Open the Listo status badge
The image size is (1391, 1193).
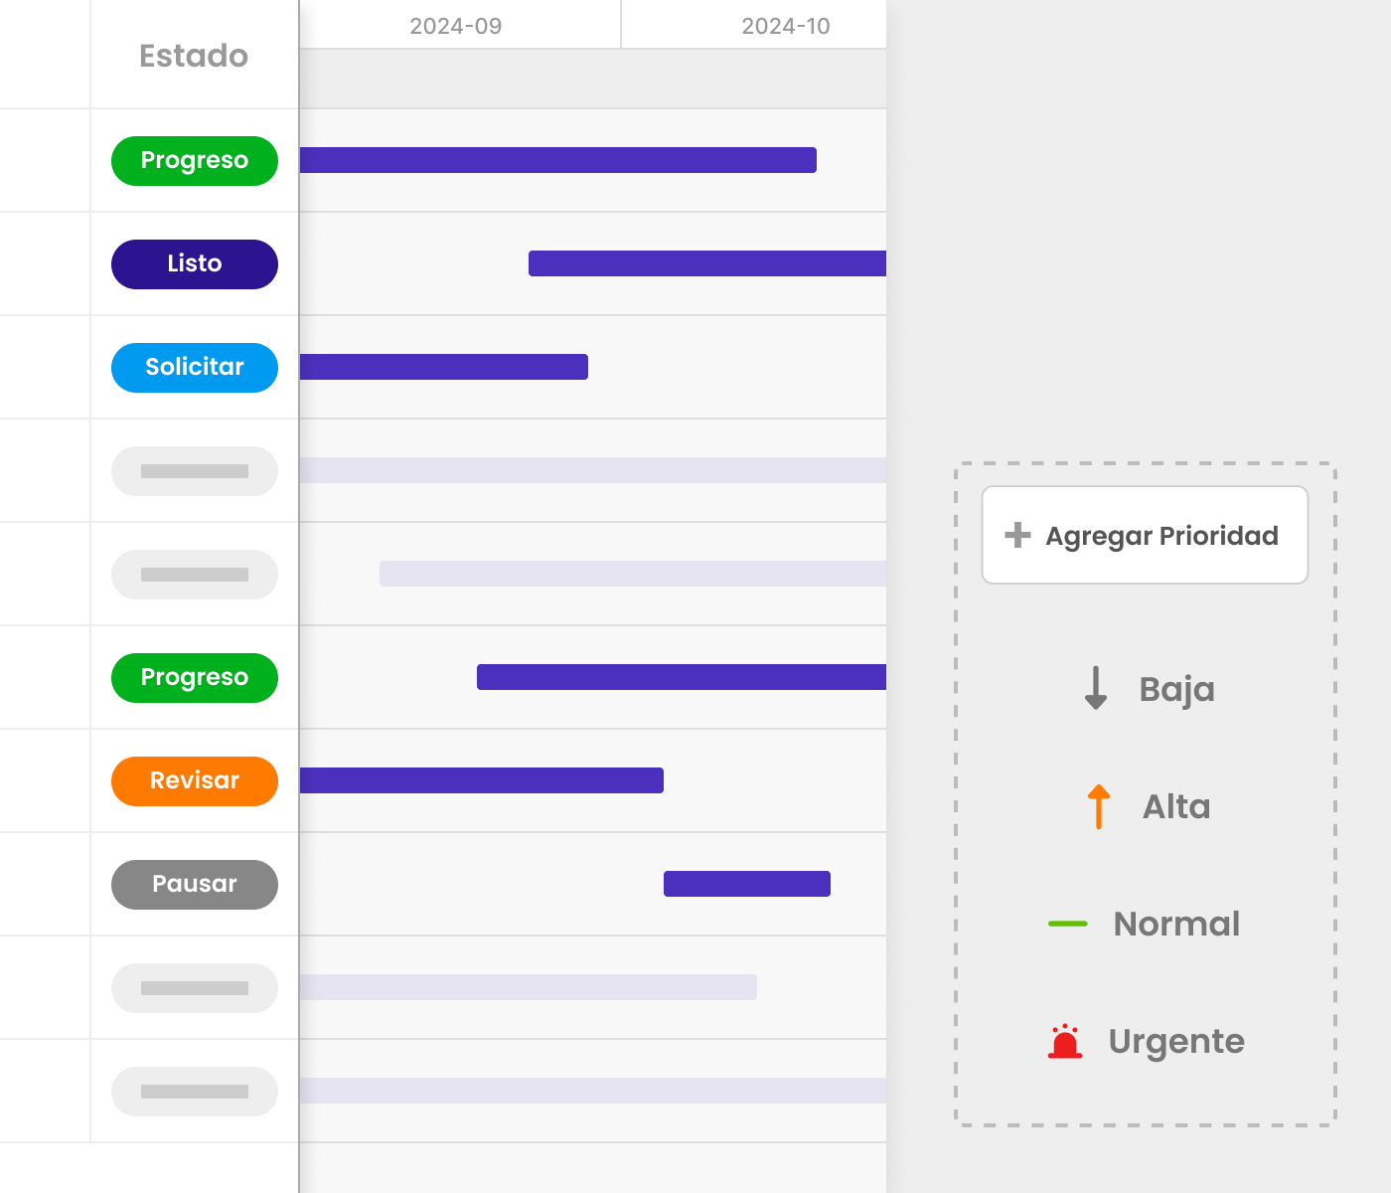[195, 263]
